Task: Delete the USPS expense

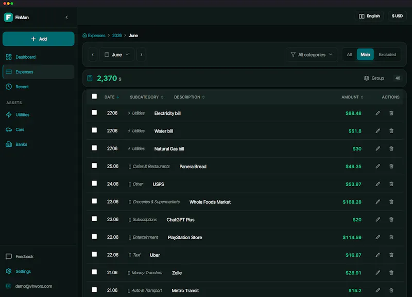Action: coord(391,184)
